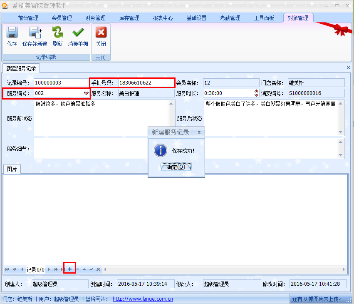Click the 用户: 超级管理员 status bar text
This screenshot has width=354, height=304.
click(x=59, y=299)
